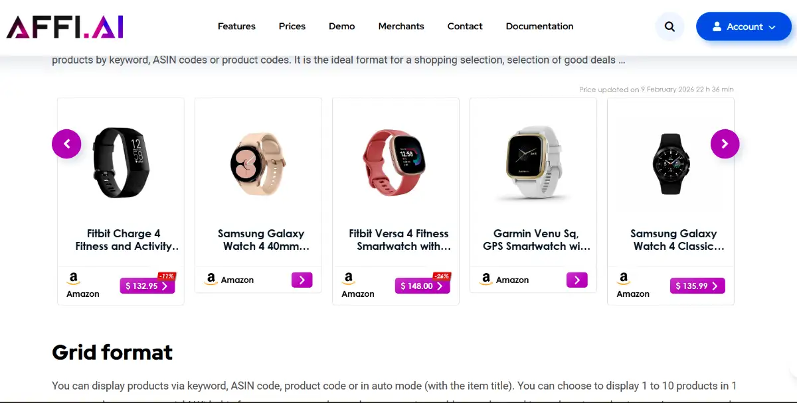The height and width of the screenshot is (403, 797).
Task: Open the Fitbit Versa 4 Fitness Smartwatch title
Action: (x=398, y=240)
